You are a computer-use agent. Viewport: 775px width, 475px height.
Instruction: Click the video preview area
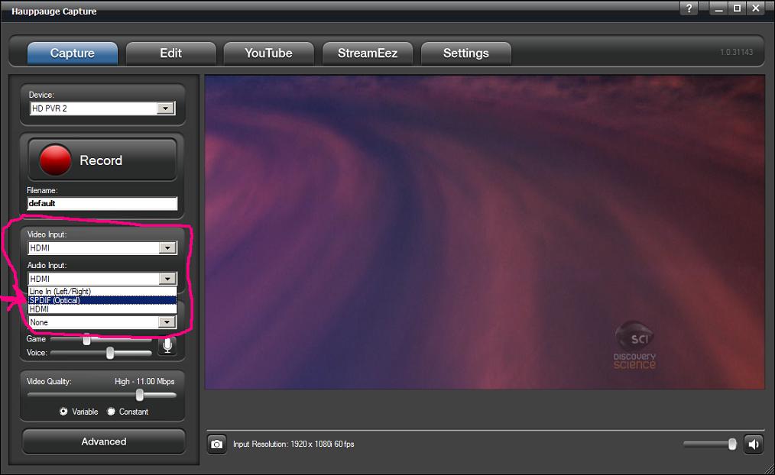click(x=485, y=232)
